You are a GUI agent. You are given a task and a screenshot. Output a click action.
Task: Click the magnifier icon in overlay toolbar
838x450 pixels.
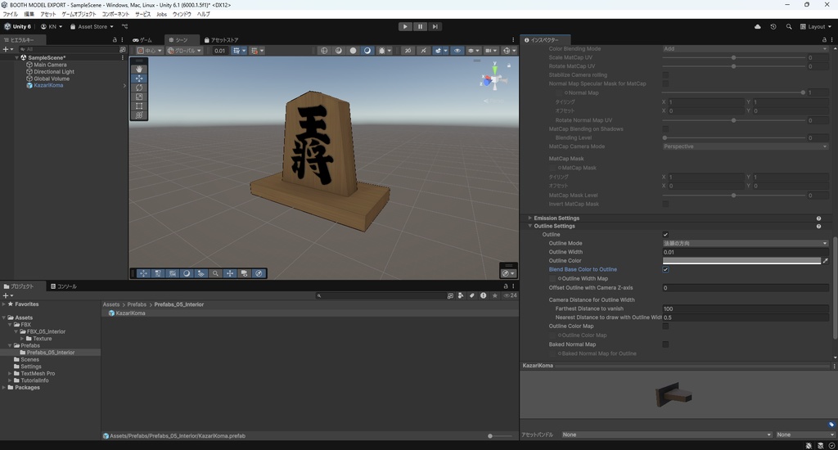215,273
